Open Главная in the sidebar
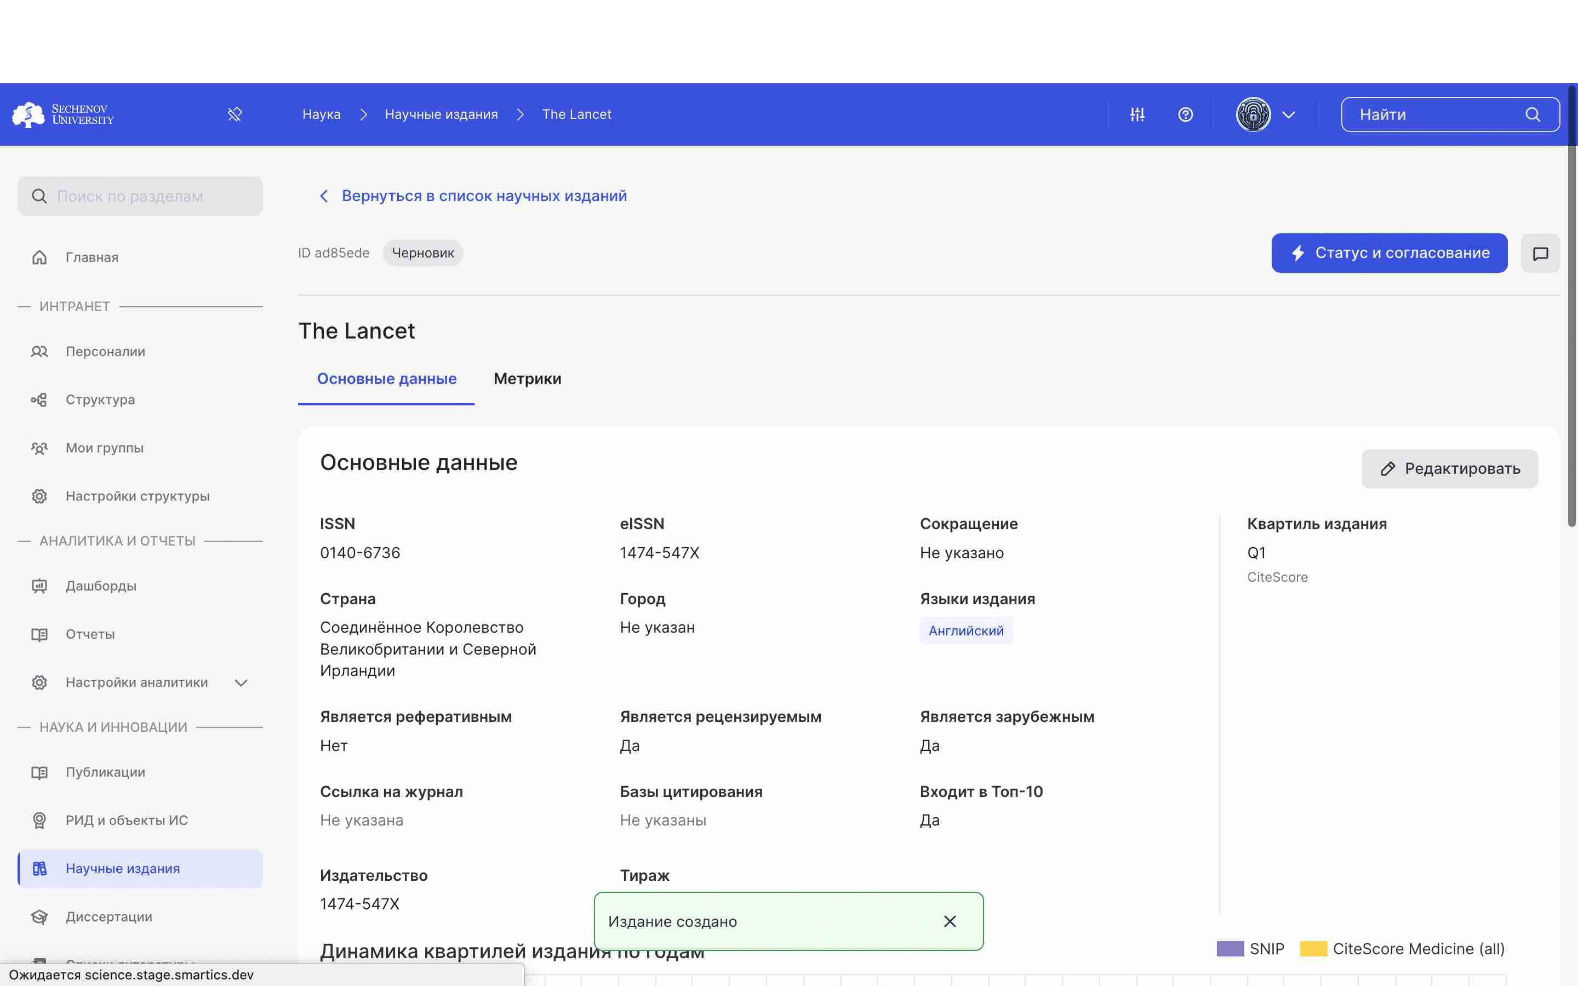This screenshot has width=1578, height=986. pyautogui.click(x=140, y=257)
